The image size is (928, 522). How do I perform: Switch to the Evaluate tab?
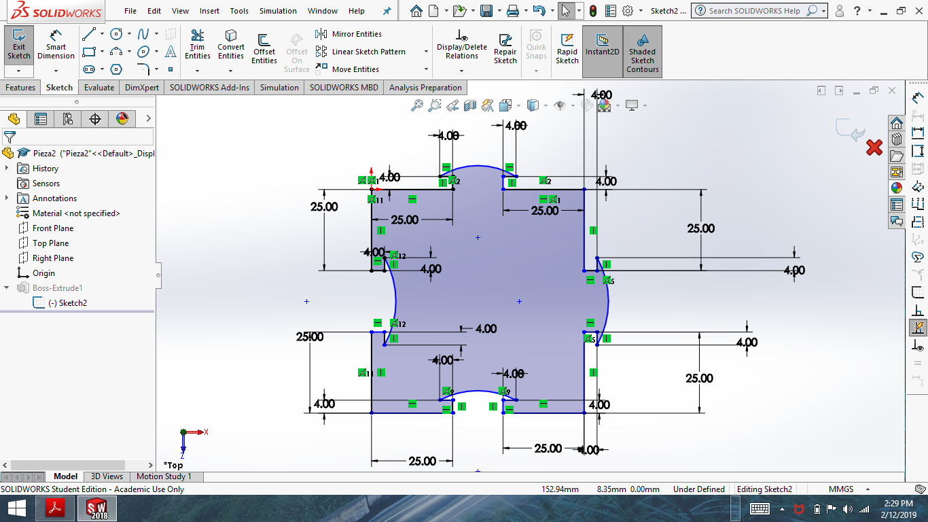pos(99,88)
